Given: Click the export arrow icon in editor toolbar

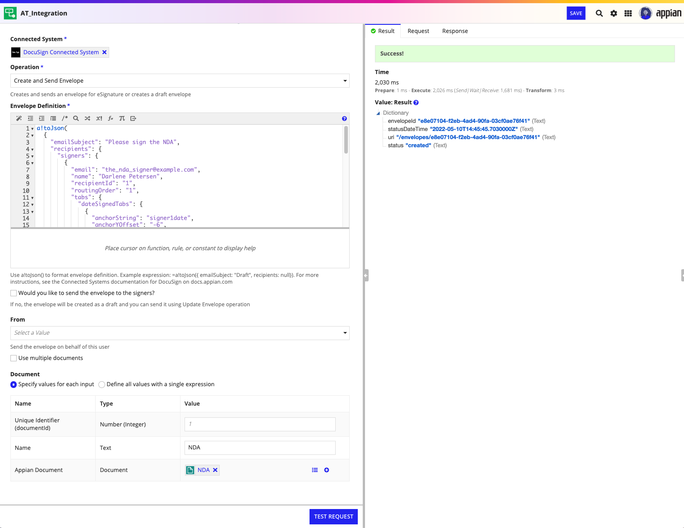Looking at the screenshot, I should (133, 118).
